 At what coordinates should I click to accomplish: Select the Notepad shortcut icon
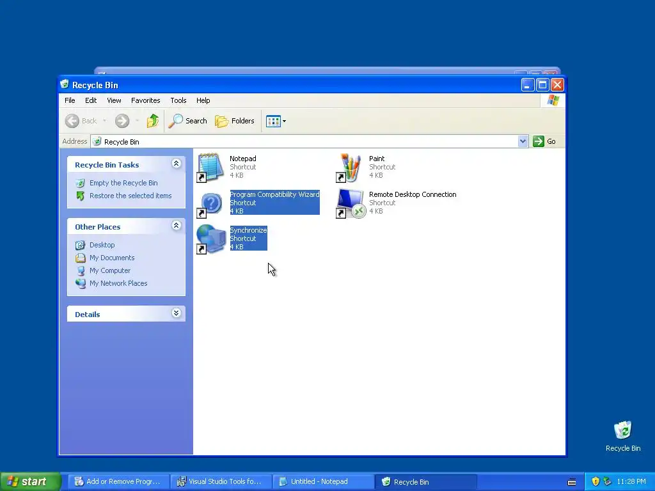[210, 168]
